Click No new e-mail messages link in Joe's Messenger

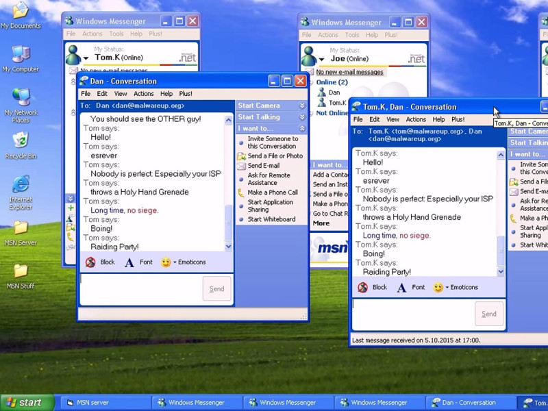[349, 72]
